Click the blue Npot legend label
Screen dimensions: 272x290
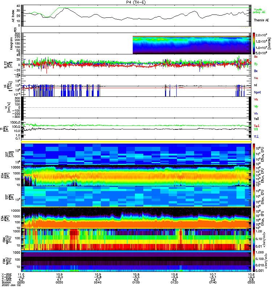point(257,92)
